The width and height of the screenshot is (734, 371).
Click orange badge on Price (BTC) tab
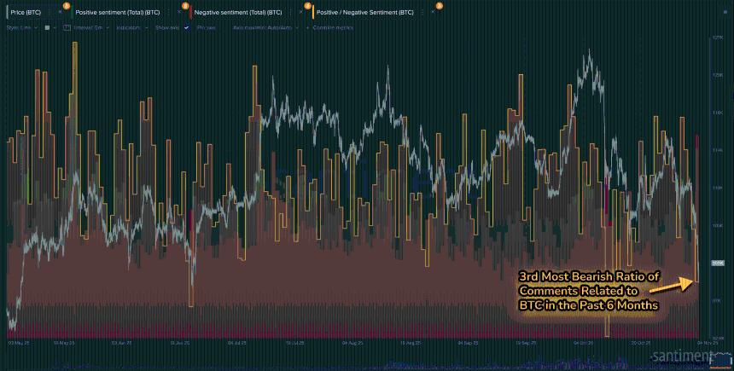pos(67,6)
